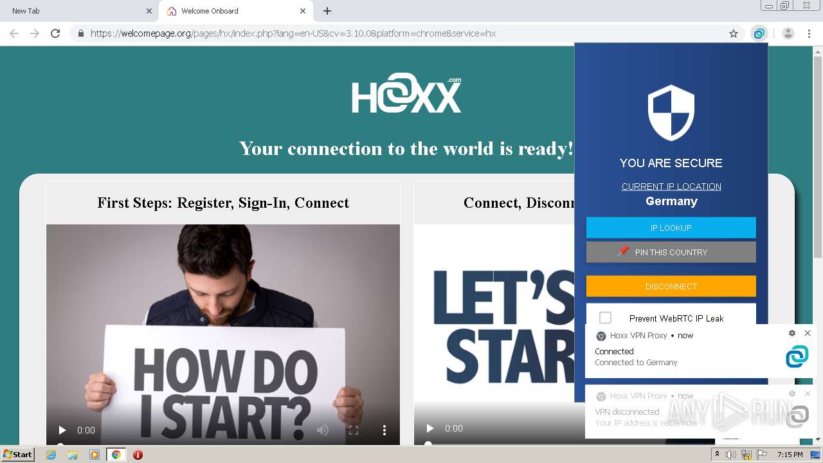
Task: Open the CURRENT IP LOCATION link
Action: [x=671, y=186]
